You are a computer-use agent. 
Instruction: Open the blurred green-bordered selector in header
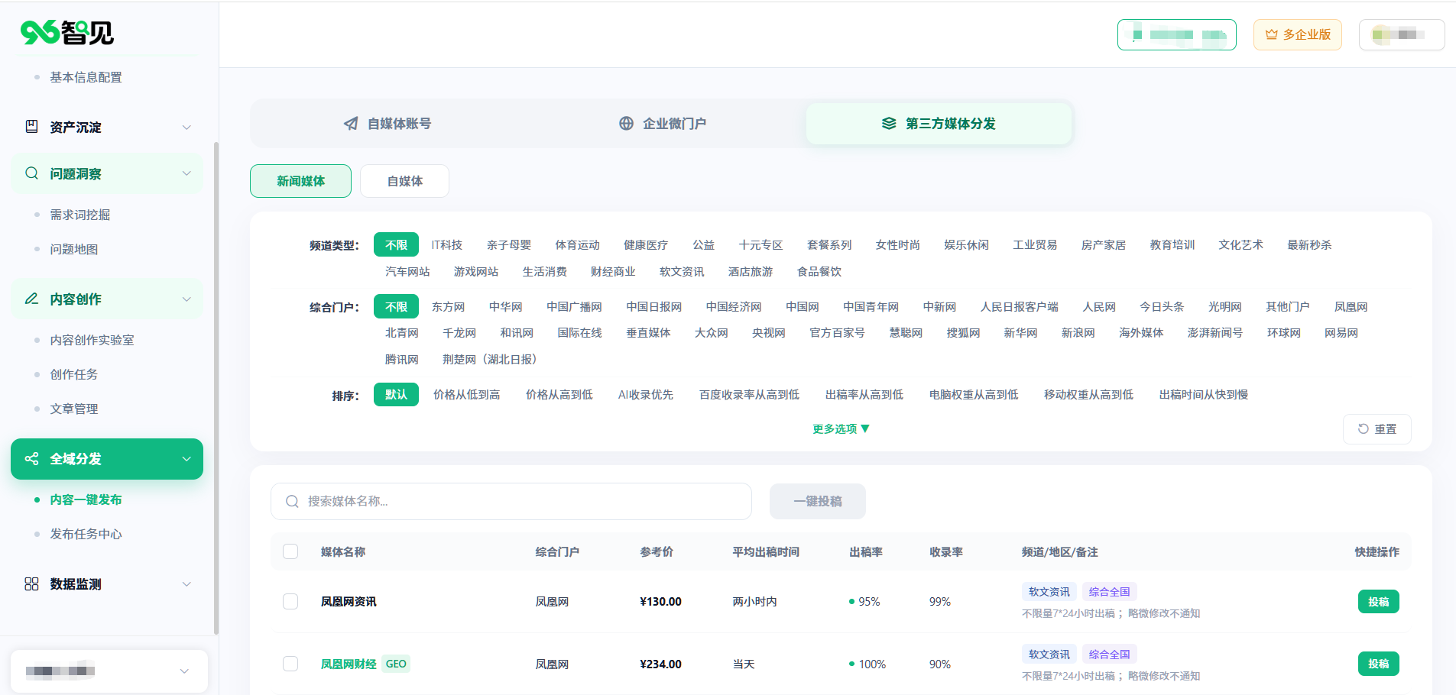click(1177, 34)
